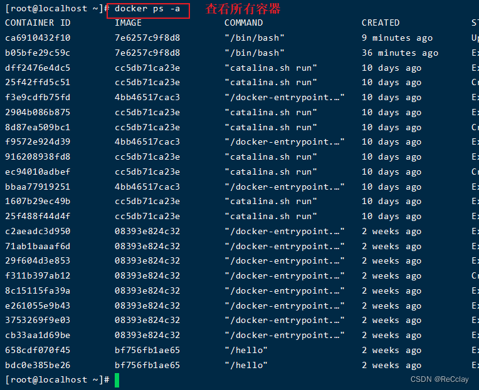The width and height of the screenshot is (479, 390).
Task: Select container ID 8c15115fa39a
Action: coord(38,290)
